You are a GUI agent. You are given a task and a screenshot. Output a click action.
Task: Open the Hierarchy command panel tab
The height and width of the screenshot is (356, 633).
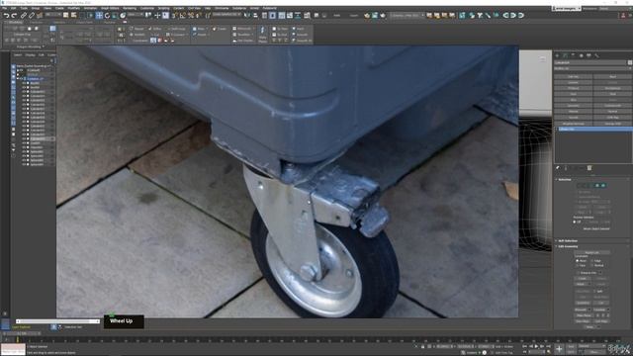(573, 55)
